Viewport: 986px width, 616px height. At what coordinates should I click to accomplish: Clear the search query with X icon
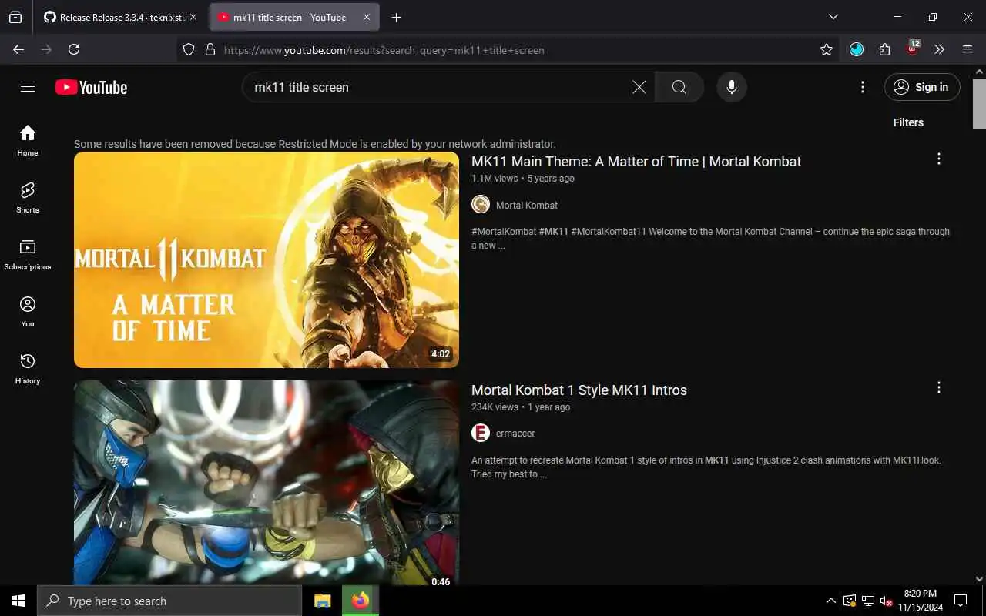click(x=639, y=87)
